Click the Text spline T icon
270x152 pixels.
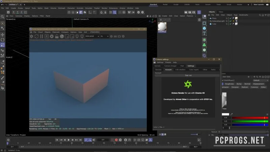(205, 33)
